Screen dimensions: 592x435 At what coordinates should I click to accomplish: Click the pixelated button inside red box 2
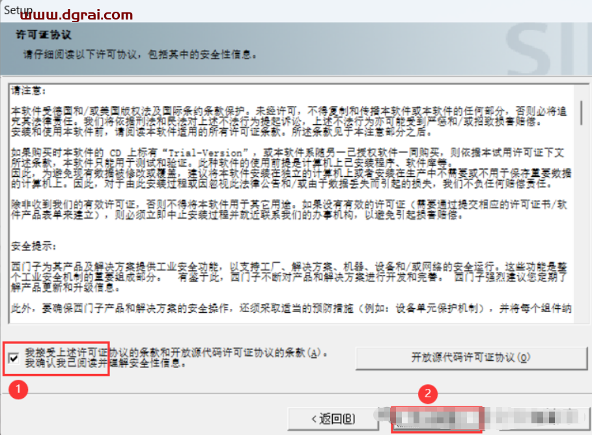pos(437,418)
